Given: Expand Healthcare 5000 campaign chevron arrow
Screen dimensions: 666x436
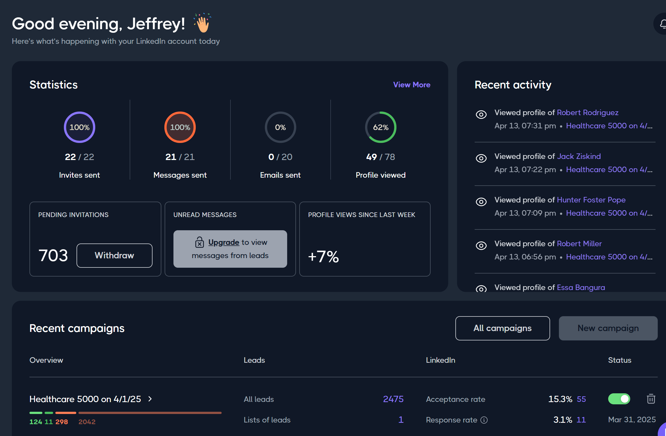Looking at the screenshot, I should 150,399.
